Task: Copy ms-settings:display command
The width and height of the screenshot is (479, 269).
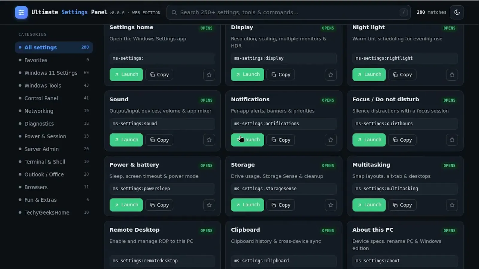Action: pos(281,75)
